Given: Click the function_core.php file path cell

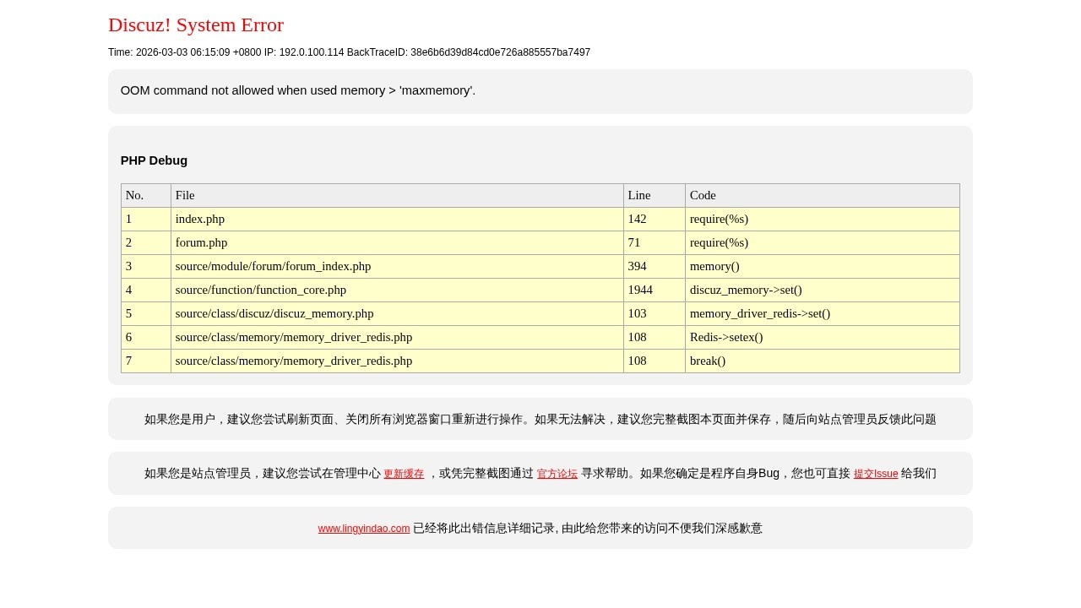Looking at the screenshot, I should (x=261, y=290).
